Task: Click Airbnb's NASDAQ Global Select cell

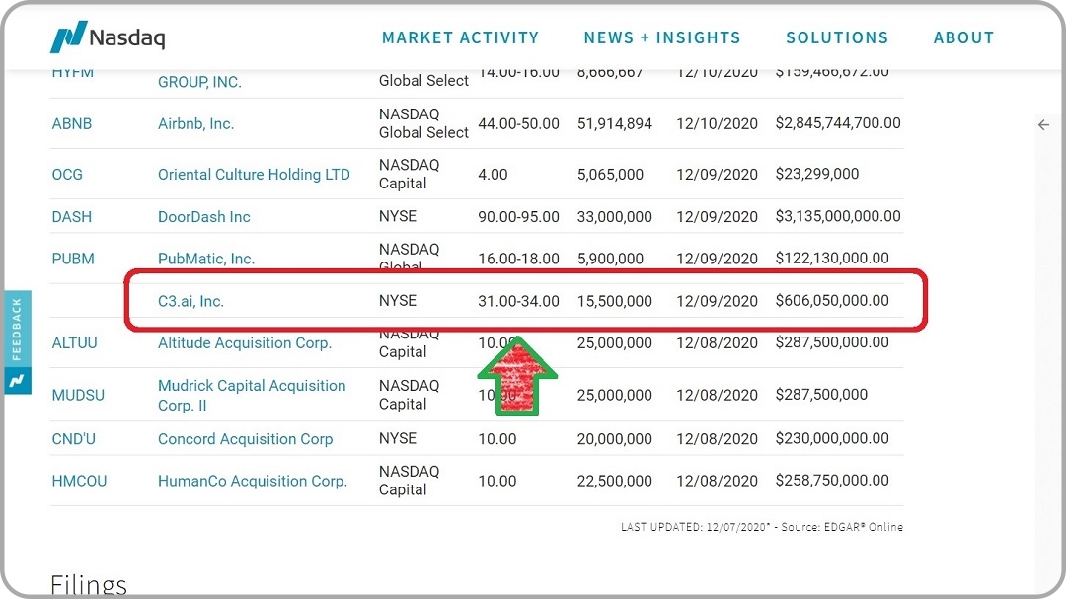Action: [423, 123]
